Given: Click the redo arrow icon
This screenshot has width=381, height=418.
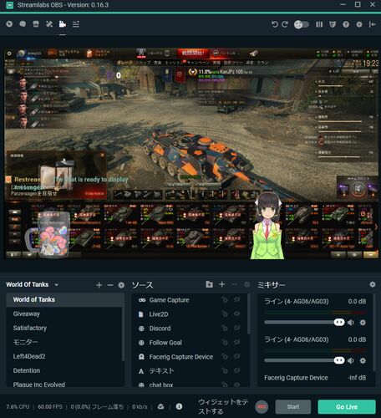Looking at the screenshot, I should click(x=285, y=24).
